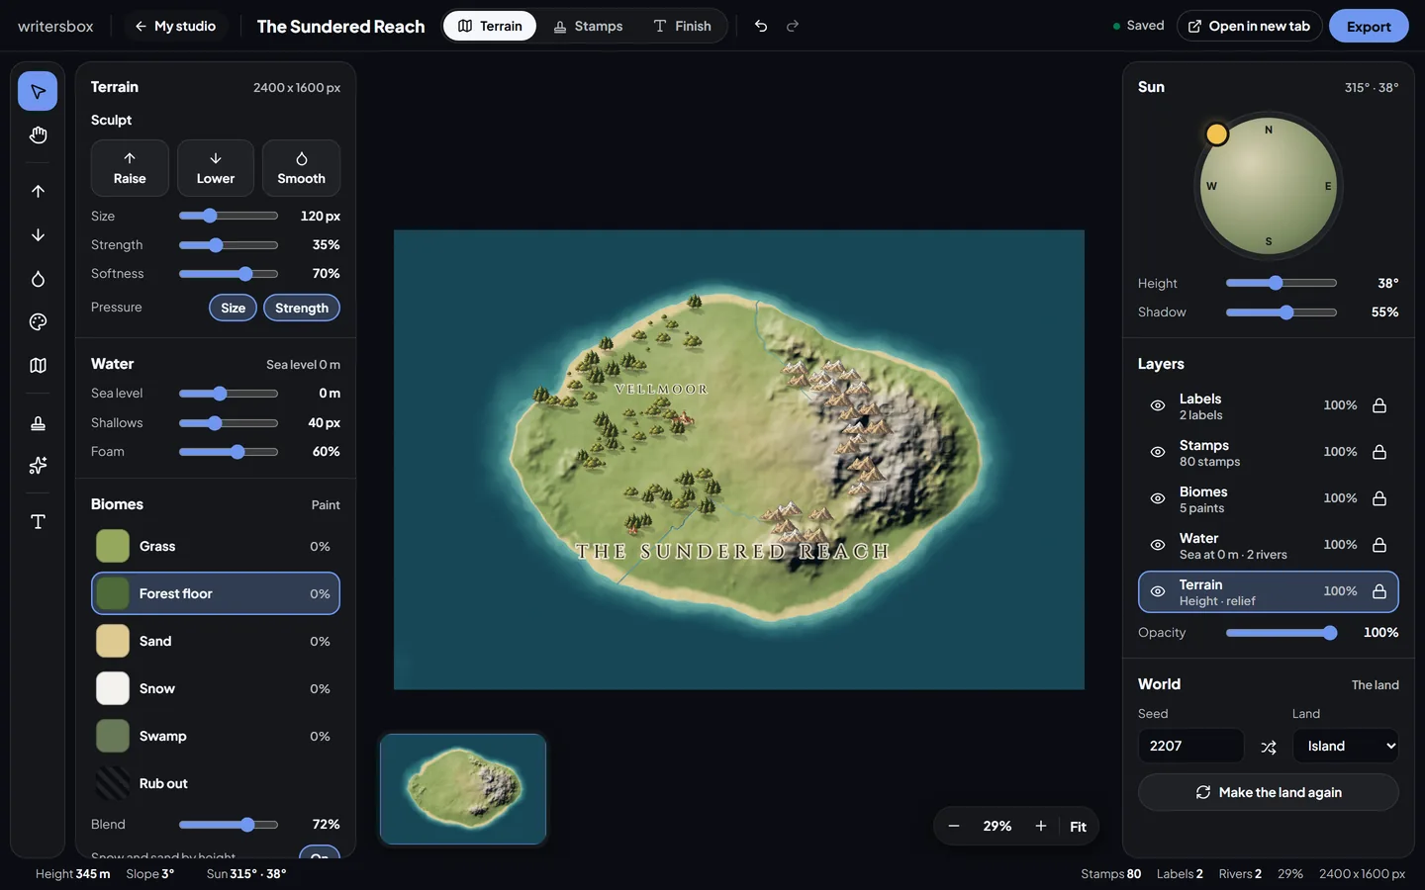The width and height of the screenshot is (1425, 890).
Task: Pick the up-arrow raise tool in left toolbar
Action: coord(38,191)
